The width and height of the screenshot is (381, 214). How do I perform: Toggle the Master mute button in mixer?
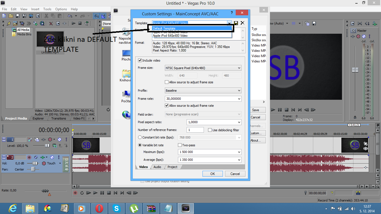pyautogui.click(x=364, y=37)
